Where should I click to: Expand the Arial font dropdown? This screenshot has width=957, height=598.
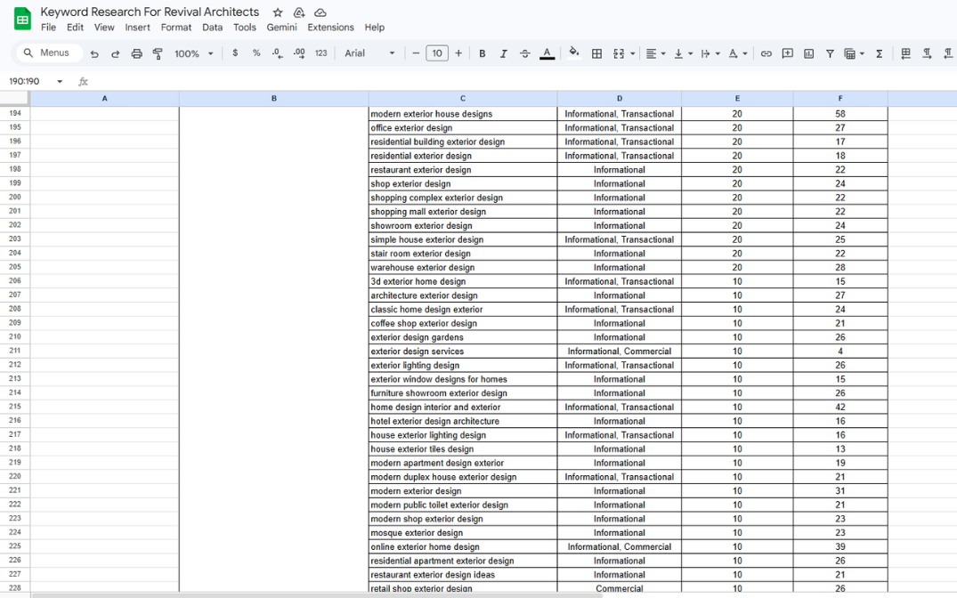pyautogui.click(x=369, y=53)
